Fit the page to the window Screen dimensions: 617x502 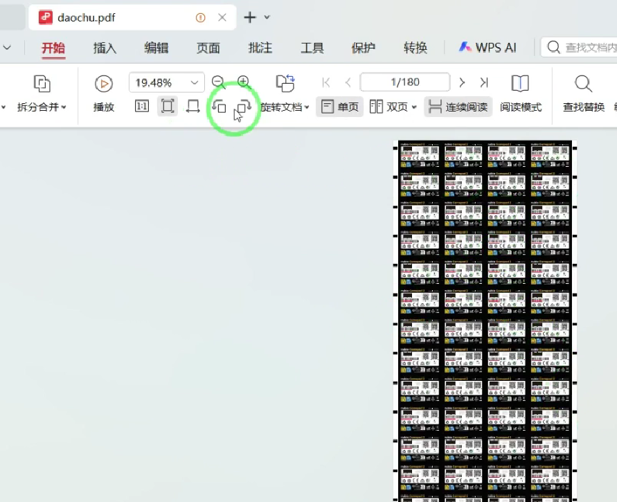tap(168, 106)
